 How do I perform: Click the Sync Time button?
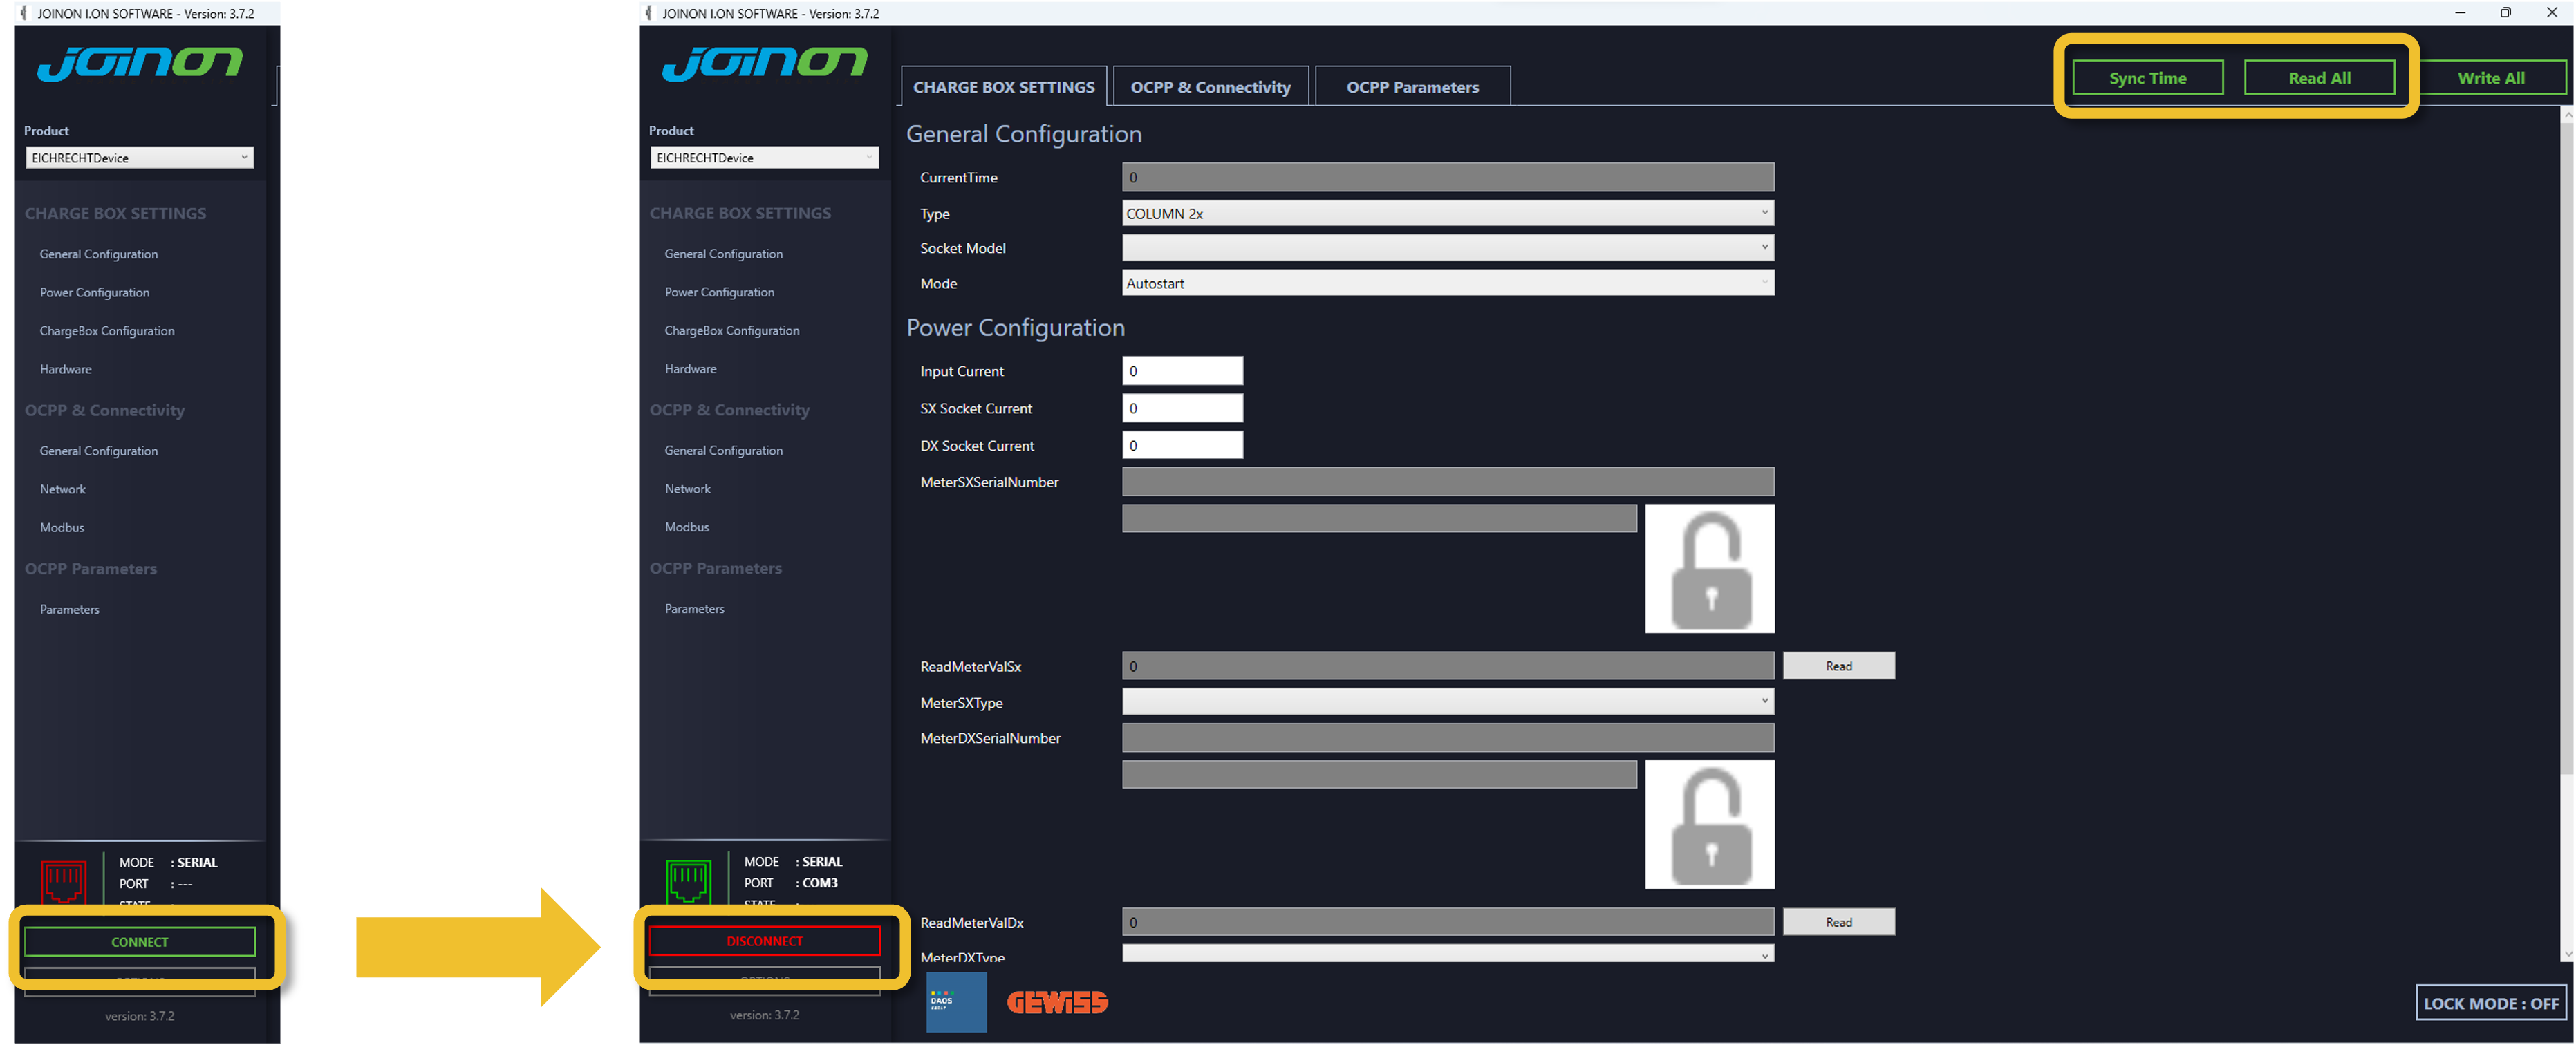pos(2147,78)
